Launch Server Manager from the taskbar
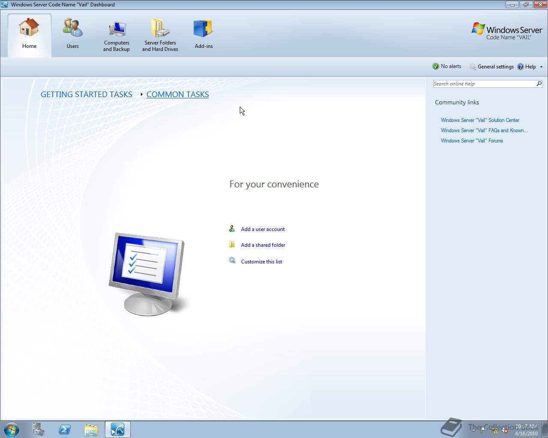The width and height of the screenshot is (548, 438). 39,429
